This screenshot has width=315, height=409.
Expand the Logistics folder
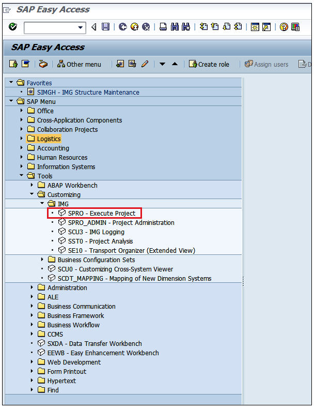pos(22,139)
